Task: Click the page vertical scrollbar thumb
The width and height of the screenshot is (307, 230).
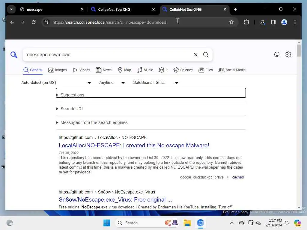Action: [x=299, y=50]
